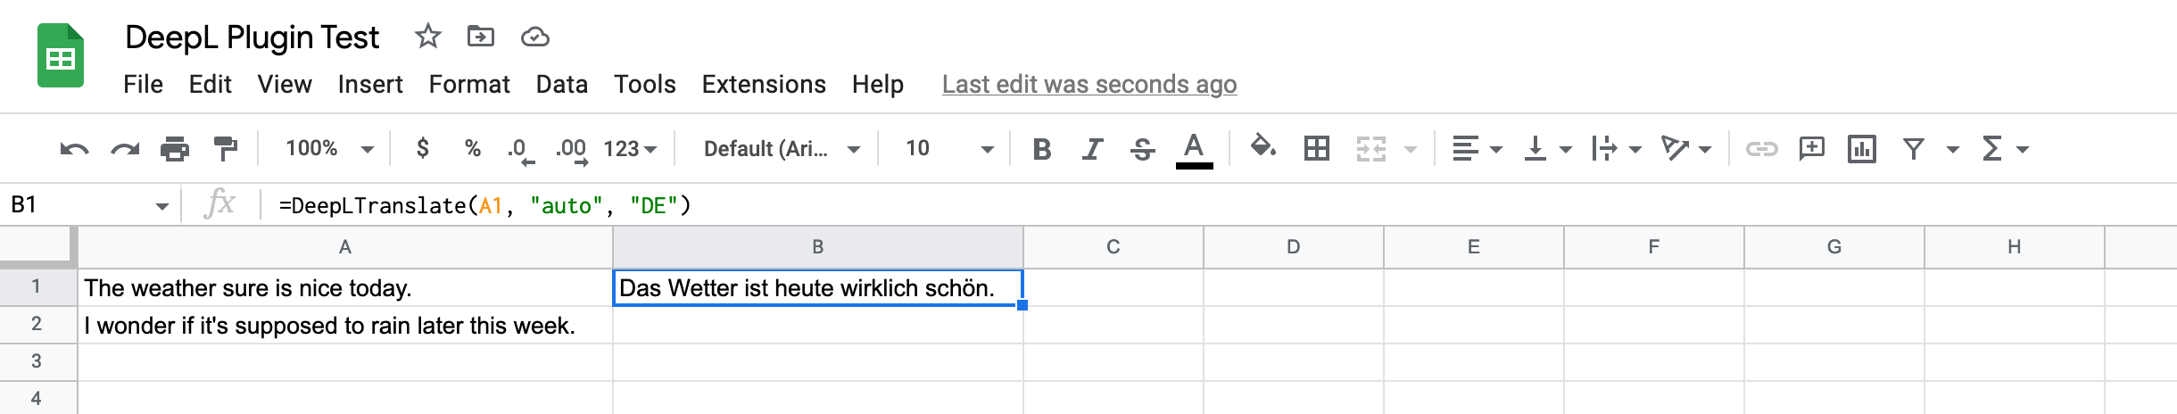Screen dimensions: 2177x414
Task: Select the paint format roller
Action: click(x=225, y=149)
